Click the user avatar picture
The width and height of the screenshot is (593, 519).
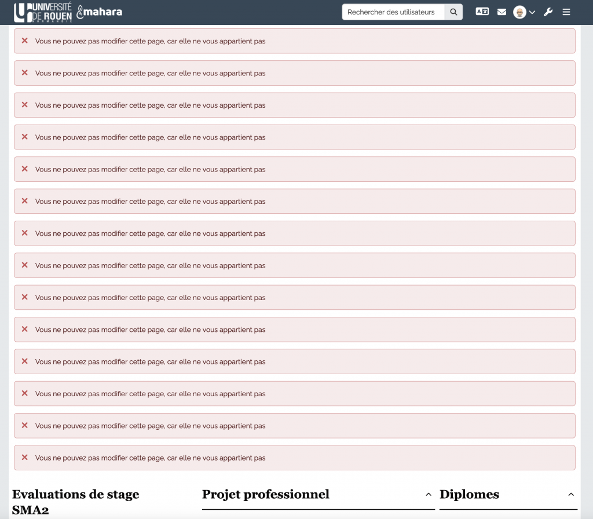tap(519, 12)
